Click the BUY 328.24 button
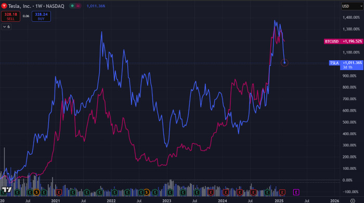 [x=41, y=16]
